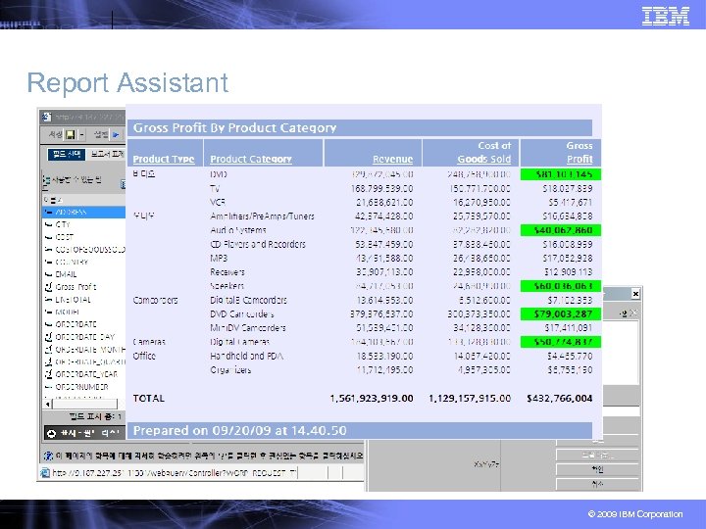The image size is (706, 529).
Task: Click the Camcorders product type cell
Action: [x=155, y=300]
